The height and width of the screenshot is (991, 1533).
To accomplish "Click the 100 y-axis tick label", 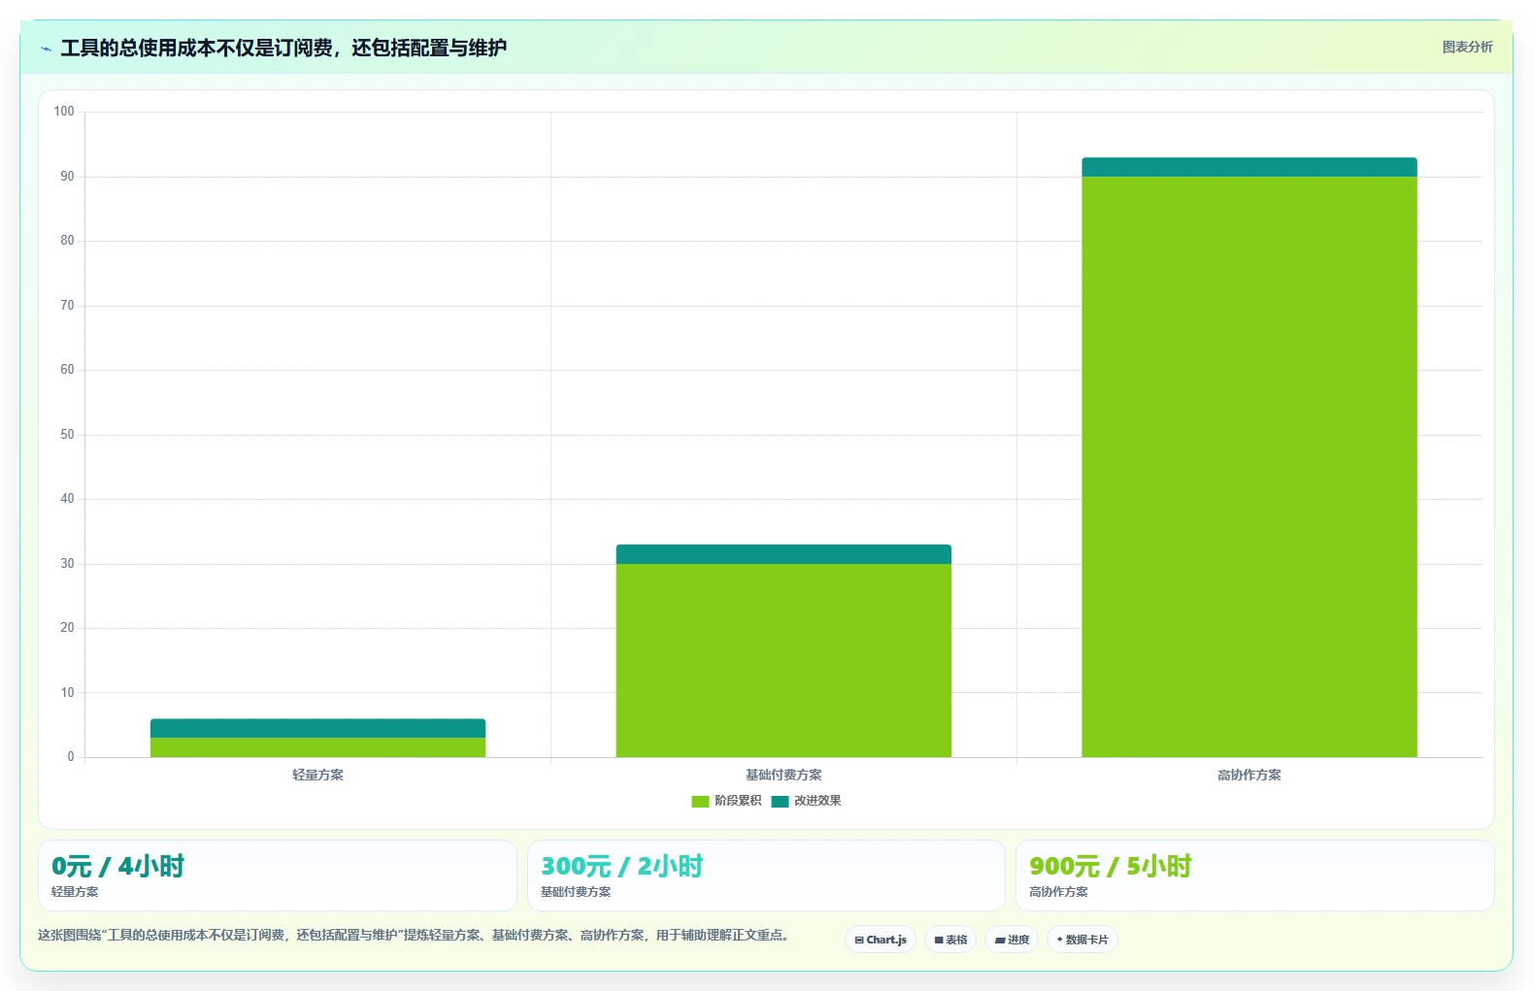I will click(64, 112).
